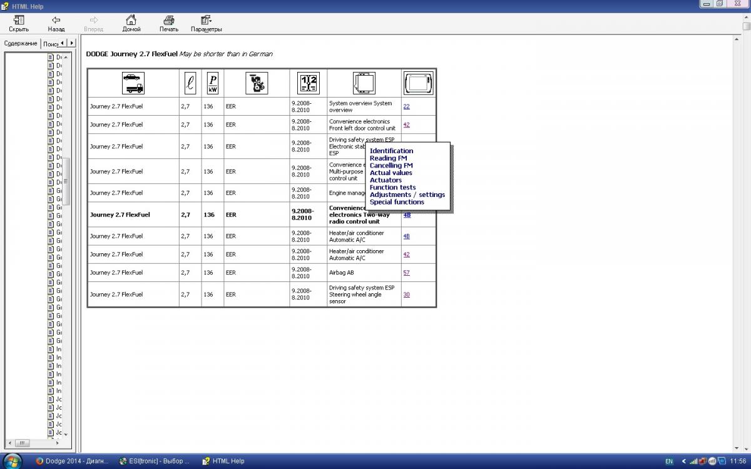Click the contents tree scroll-up arrow
Image resolution: width=751 pixels, height=469 pixels.
(66, 57)
